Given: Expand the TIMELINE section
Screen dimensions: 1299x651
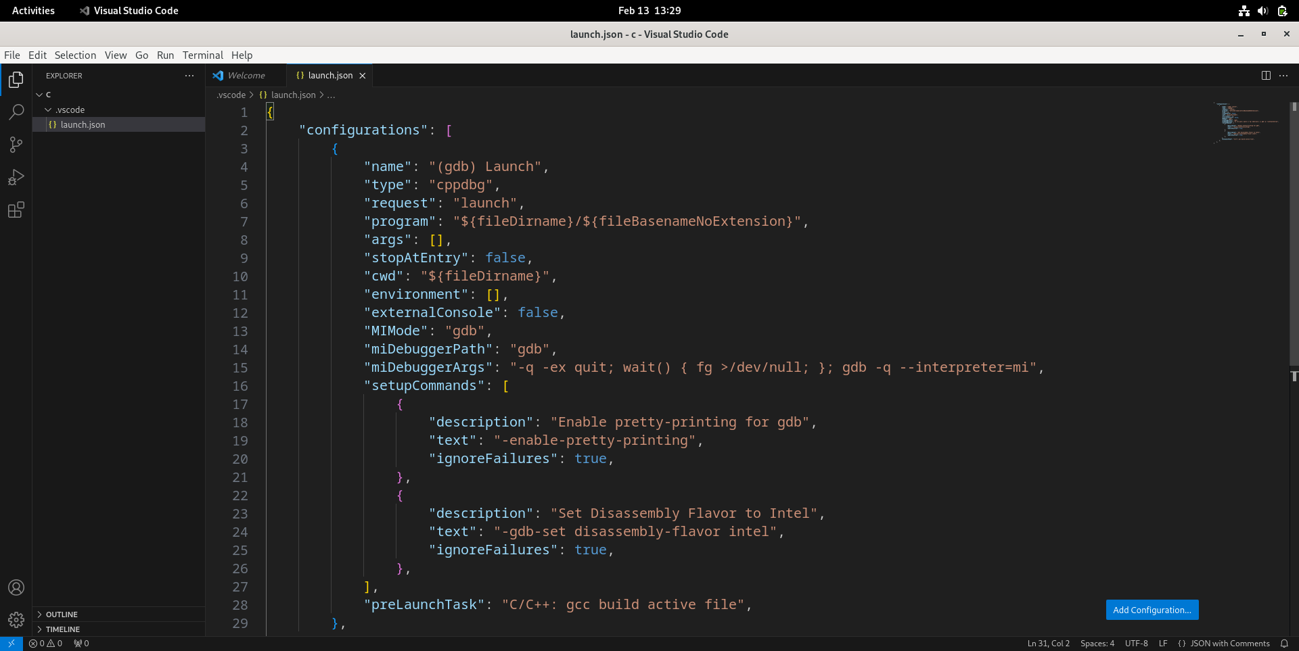Looking at the screenshot, I should 118,629.
